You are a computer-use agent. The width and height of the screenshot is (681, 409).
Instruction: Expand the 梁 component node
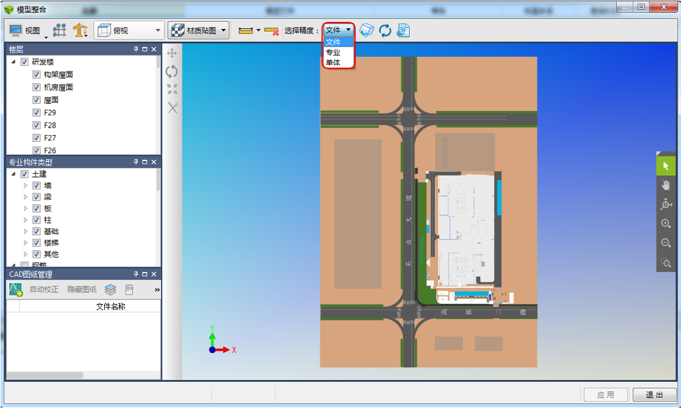click(x=25, y=196)
